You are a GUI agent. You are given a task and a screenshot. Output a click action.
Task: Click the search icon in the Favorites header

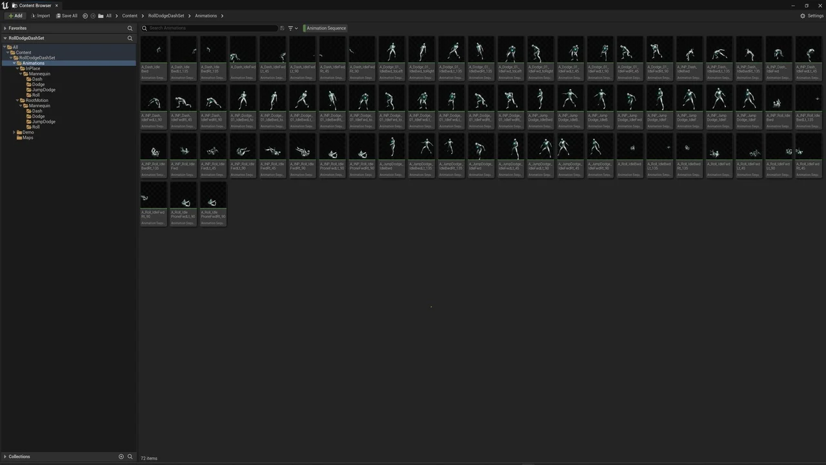(x=130, y=28)
